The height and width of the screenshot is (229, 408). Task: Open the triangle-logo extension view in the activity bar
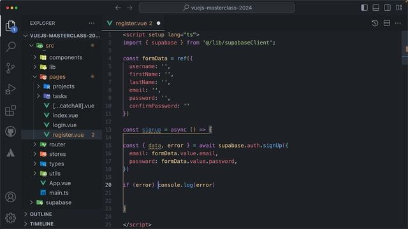[10, 153]
